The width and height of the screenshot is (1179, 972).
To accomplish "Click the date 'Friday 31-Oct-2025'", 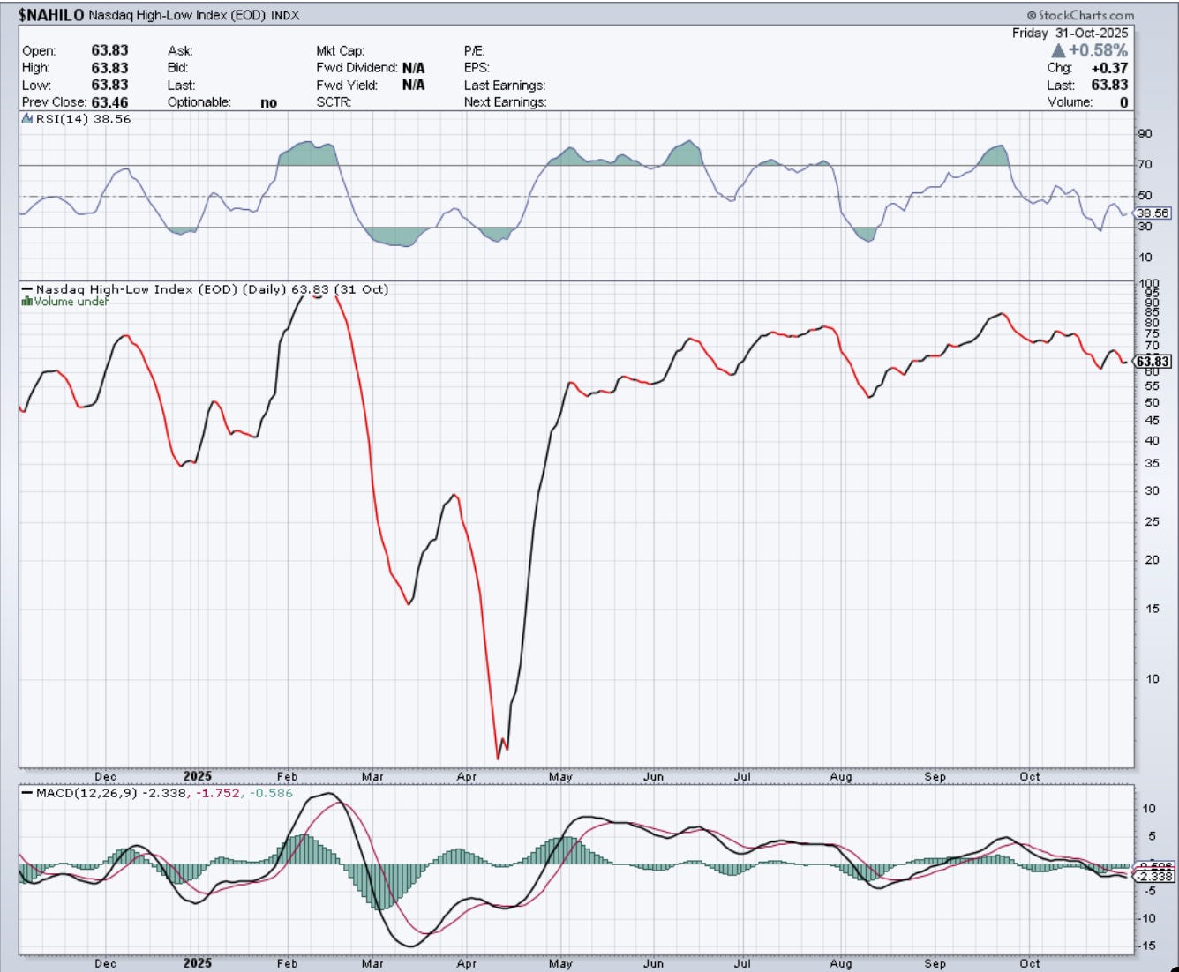I will [1070, 33].
